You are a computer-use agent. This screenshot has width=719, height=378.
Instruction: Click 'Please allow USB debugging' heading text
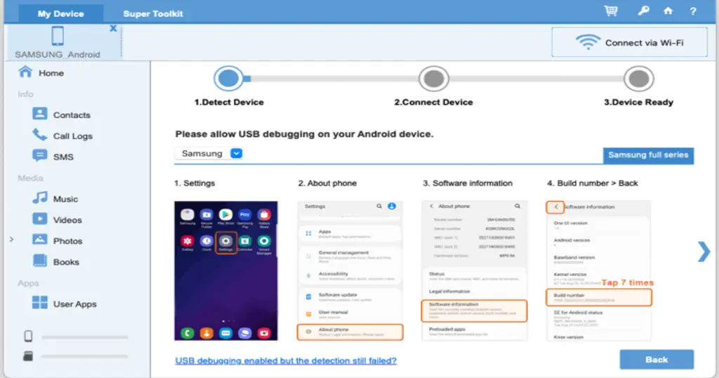tap(304, 134)
